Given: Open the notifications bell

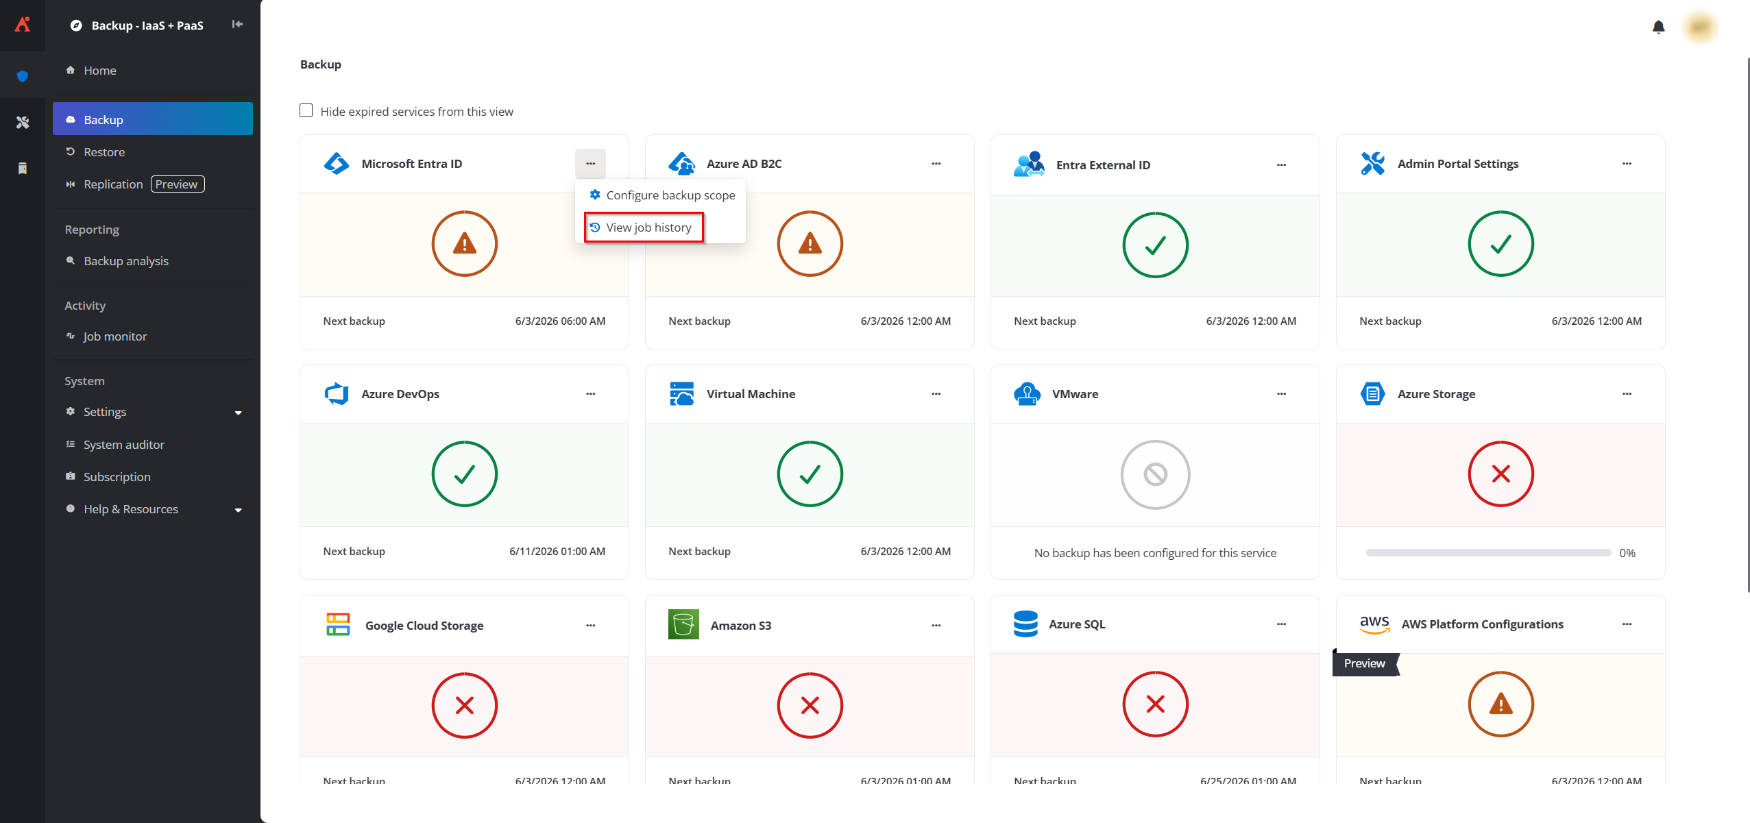Looking at the screenshot, I should pos(1658,27).
